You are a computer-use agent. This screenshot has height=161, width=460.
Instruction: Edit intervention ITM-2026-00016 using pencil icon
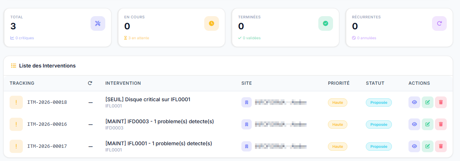point(427,124)
